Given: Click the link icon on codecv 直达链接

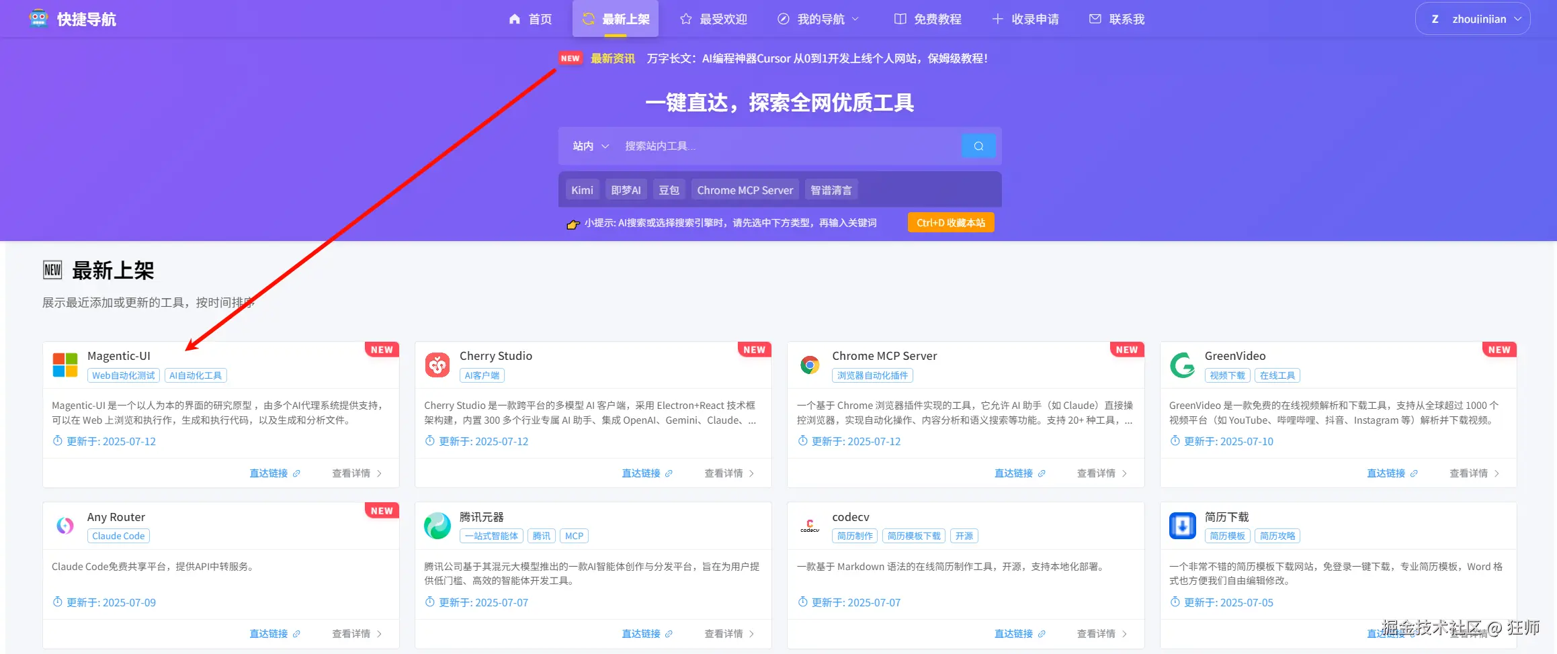Looking at the screenshot, I should pos(1042,634).
